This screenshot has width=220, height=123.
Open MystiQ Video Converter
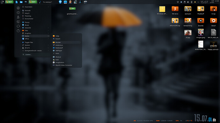coord(66,65)
